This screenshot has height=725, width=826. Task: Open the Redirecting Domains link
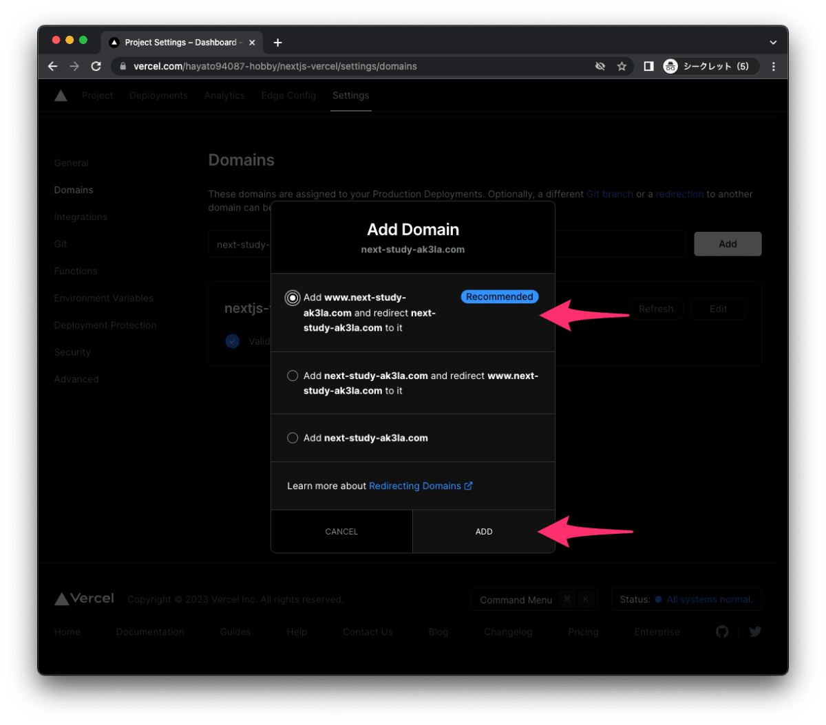(421, 486)
